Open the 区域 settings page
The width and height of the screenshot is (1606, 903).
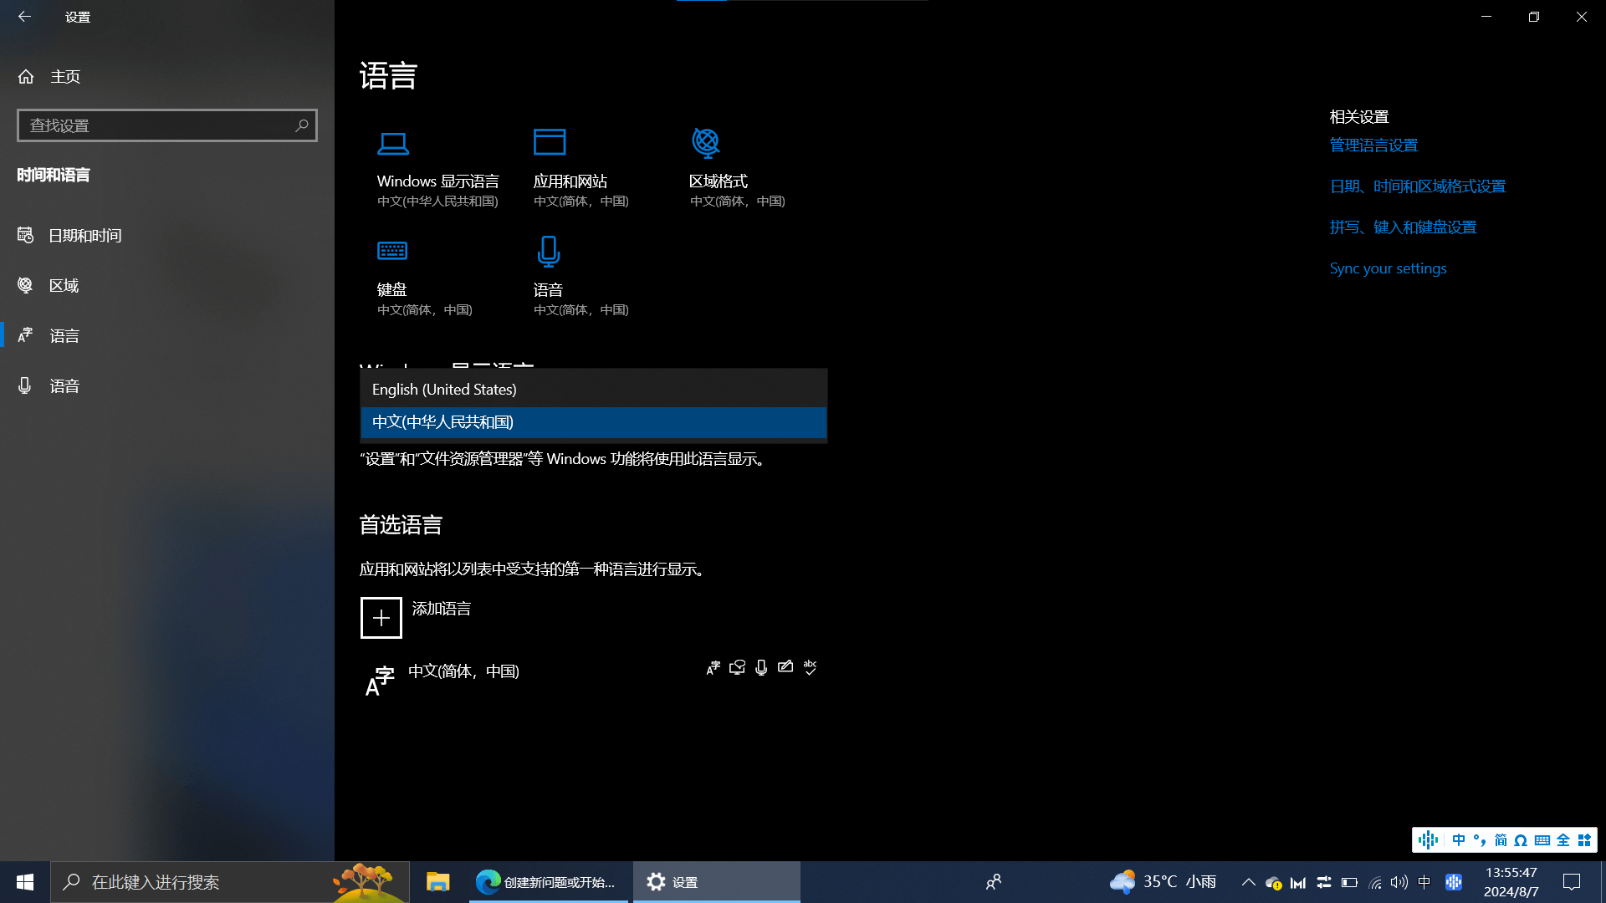pyautogui.click(x=63, y=285)
